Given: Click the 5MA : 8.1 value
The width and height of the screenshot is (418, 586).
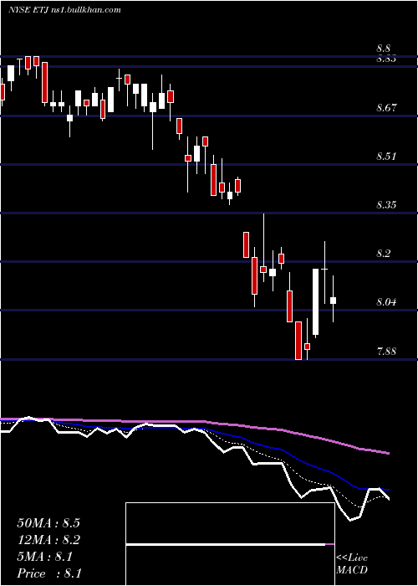Looking at the screenshot, I should [45, 557].
